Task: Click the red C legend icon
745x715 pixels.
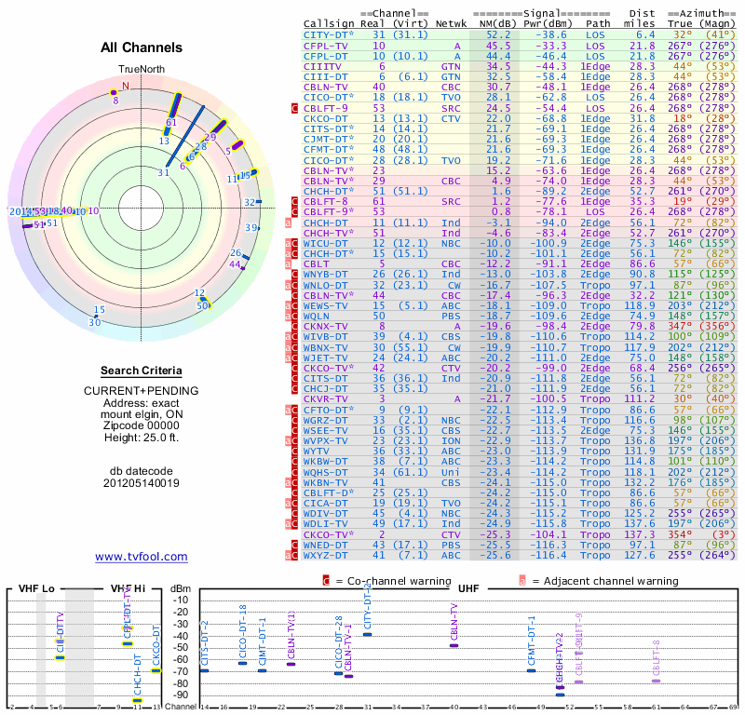Action: 326,581
